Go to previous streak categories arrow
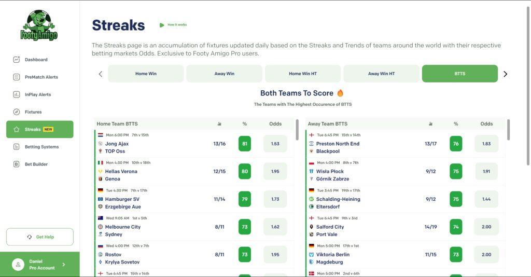The width and height of the screenshot is (531, 277). point(100,74)
